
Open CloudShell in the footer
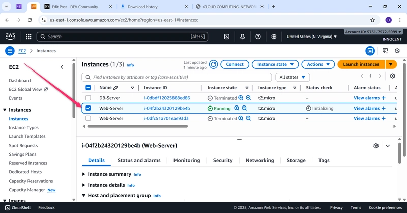point(18,207)
